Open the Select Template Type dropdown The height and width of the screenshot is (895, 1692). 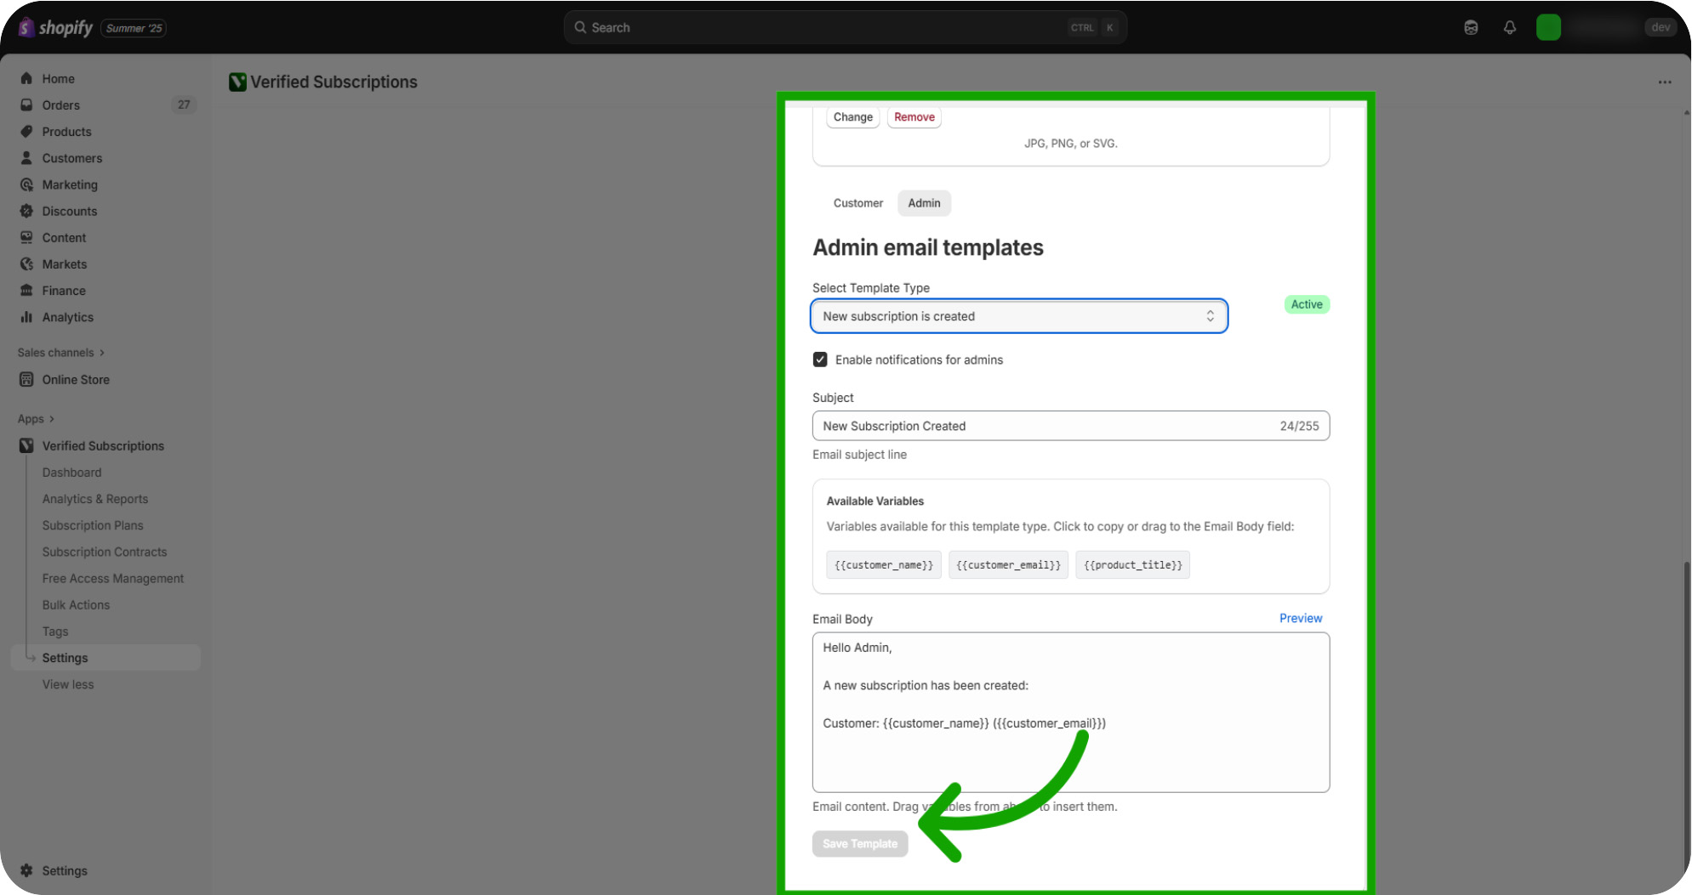[1019, 316]
